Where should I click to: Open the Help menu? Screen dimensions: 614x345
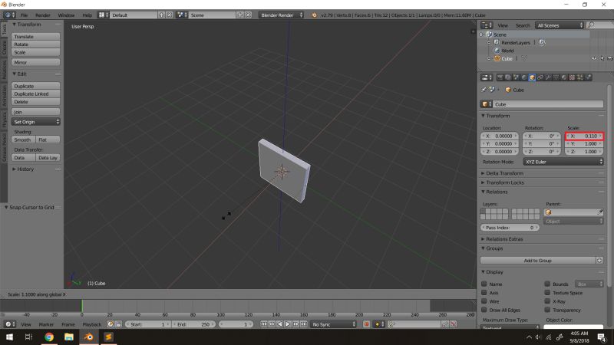pyautogui.click(x=87, y=15)
